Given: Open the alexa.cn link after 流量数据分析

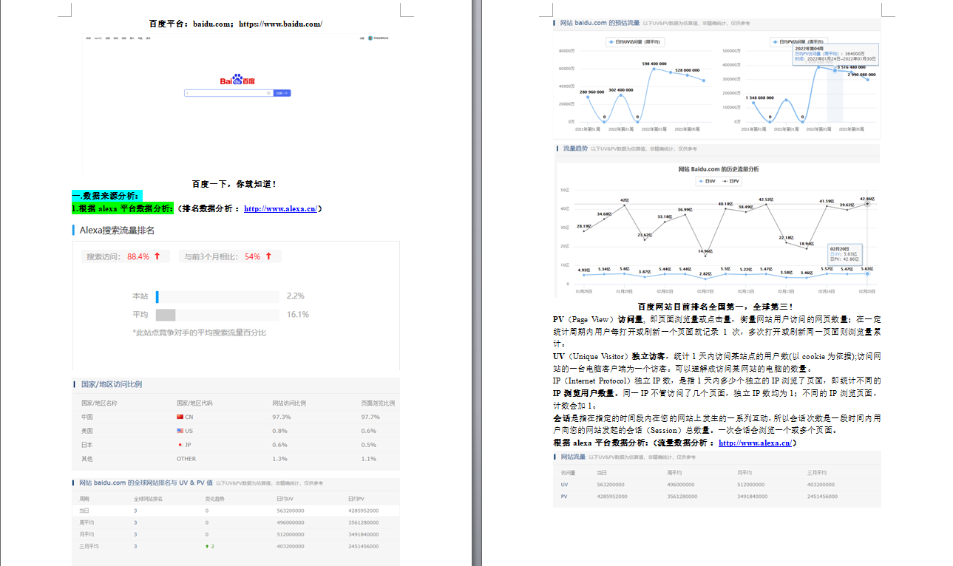Looking at the screenshot, I should pos(756,443).
